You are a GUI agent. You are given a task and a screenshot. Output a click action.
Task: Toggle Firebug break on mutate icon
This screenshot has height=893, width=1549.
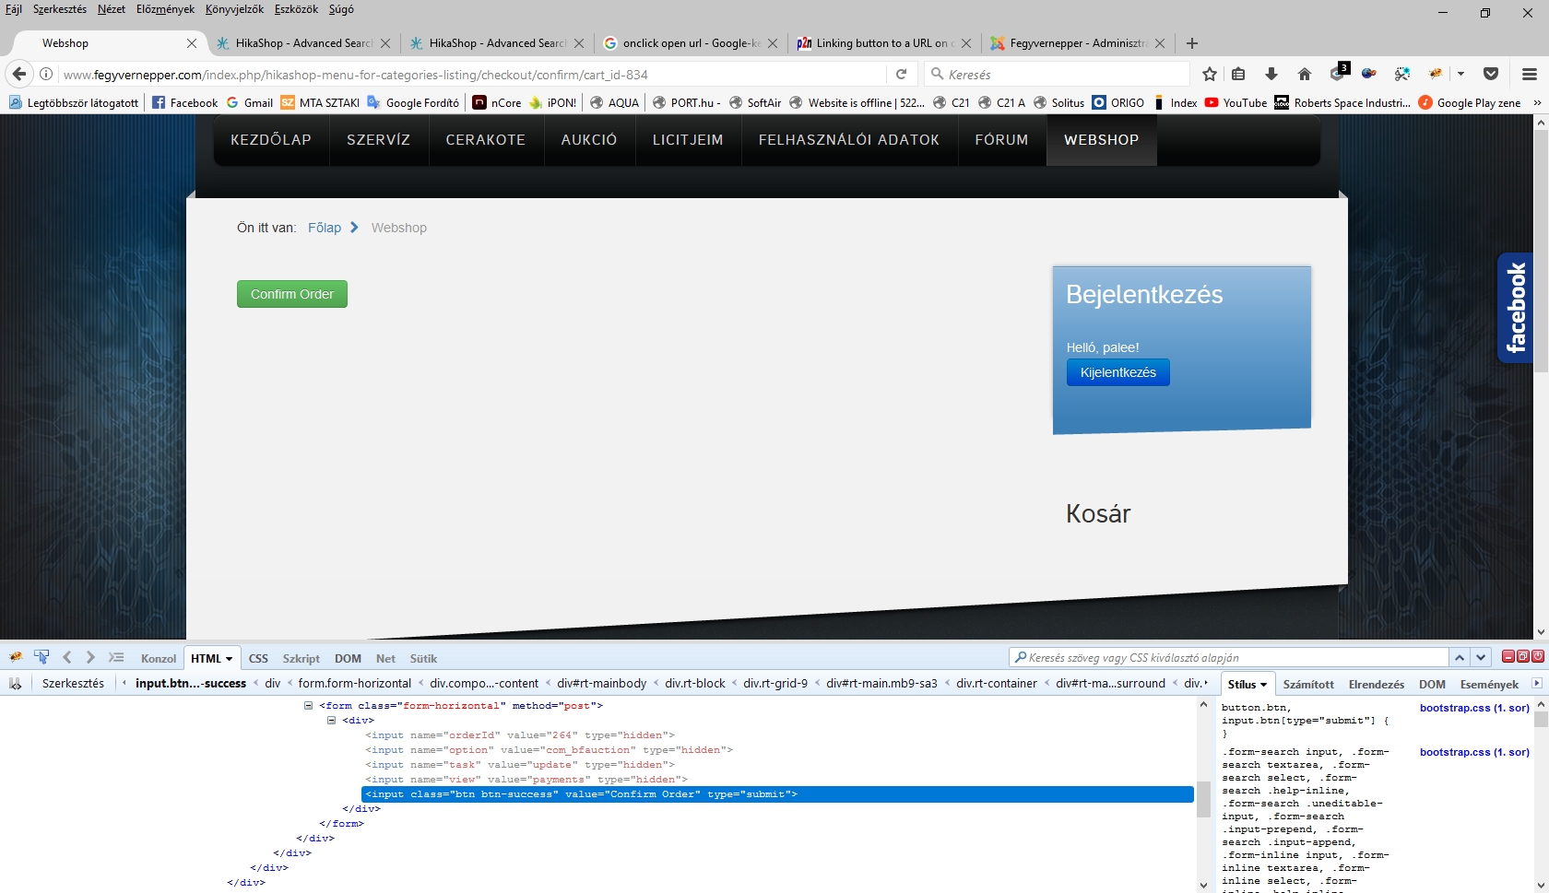(x=15, y=684)
